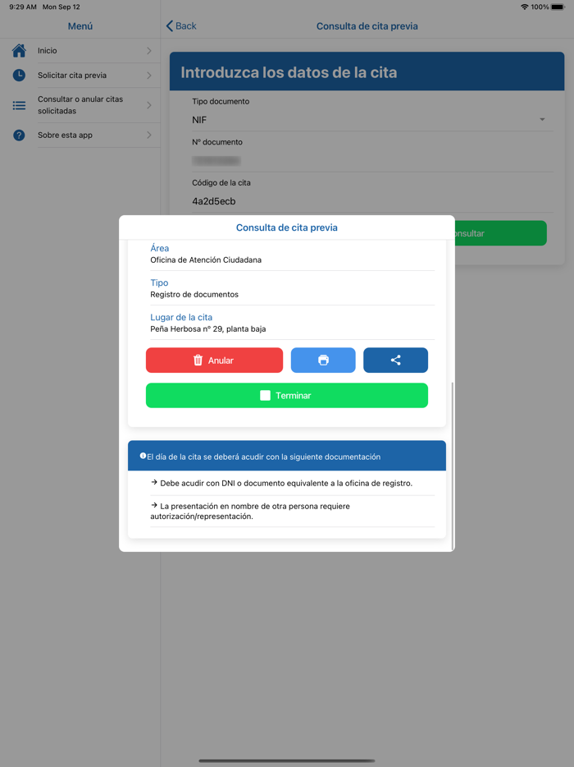574x767 pixels.
Task: Tap 'Oficina de Atención Ciudadana' text
Action: pos(206,259)
